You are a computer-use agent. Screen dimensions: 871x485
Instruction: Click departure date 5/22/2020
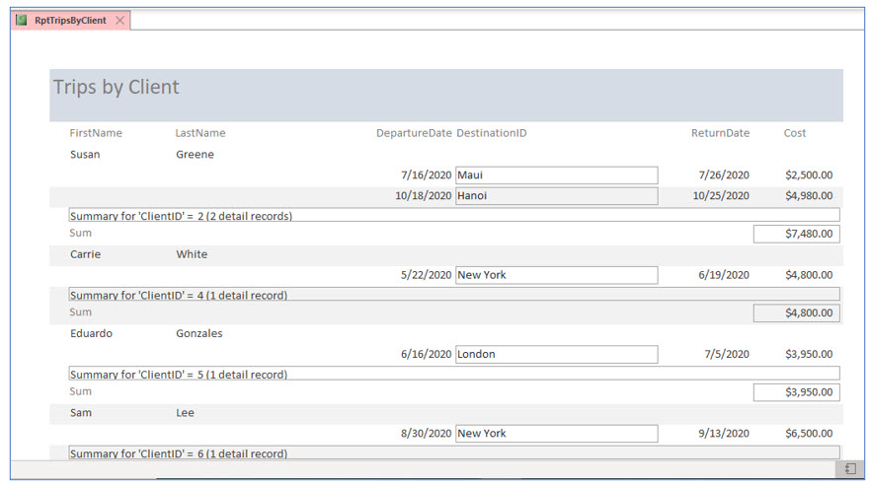[426, 275]
